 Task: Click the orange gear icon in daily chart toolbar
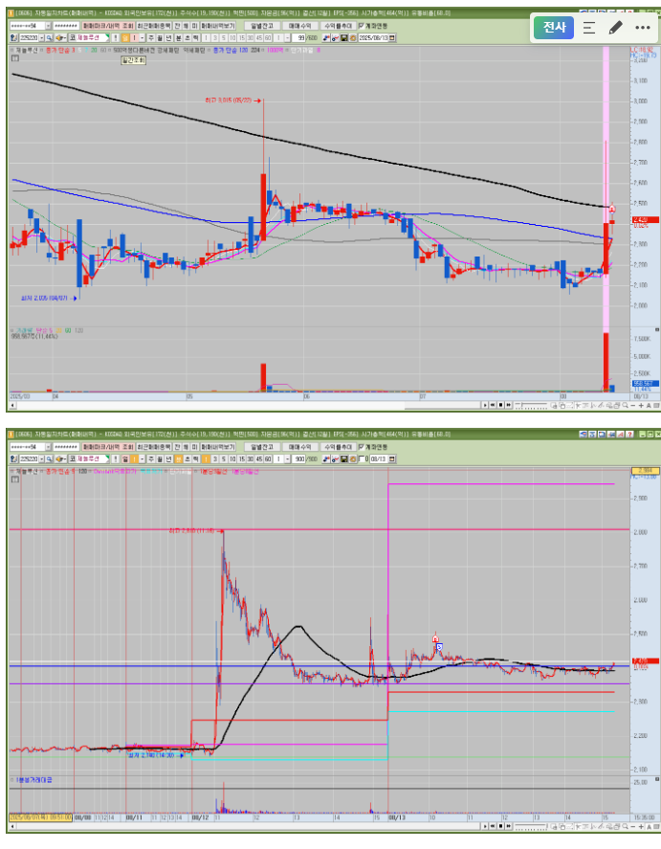[x=353, y=37]
